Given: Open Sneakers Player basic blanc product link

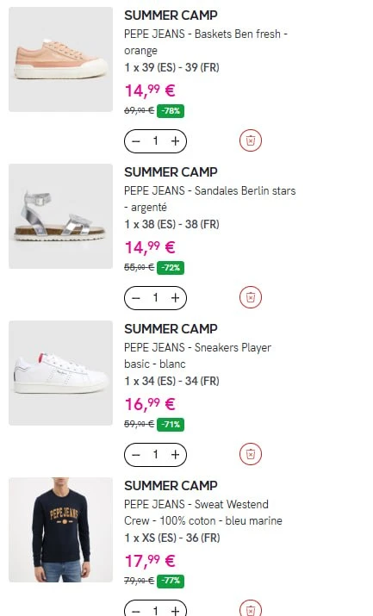Looking at the screenshot, I should pyautogui.click(x=197, y=356).
